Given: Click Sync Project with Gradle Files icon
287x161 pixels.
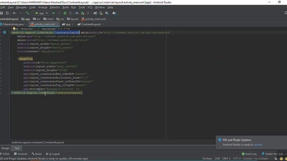Looking at the screenshot, I should pyautogui.click(x=95, y=13).
